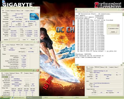Image resolution: width=124 pixels, height=99 pixels.
Task: Click the PI value output pi_data.txt line
Action: [97, 51]
